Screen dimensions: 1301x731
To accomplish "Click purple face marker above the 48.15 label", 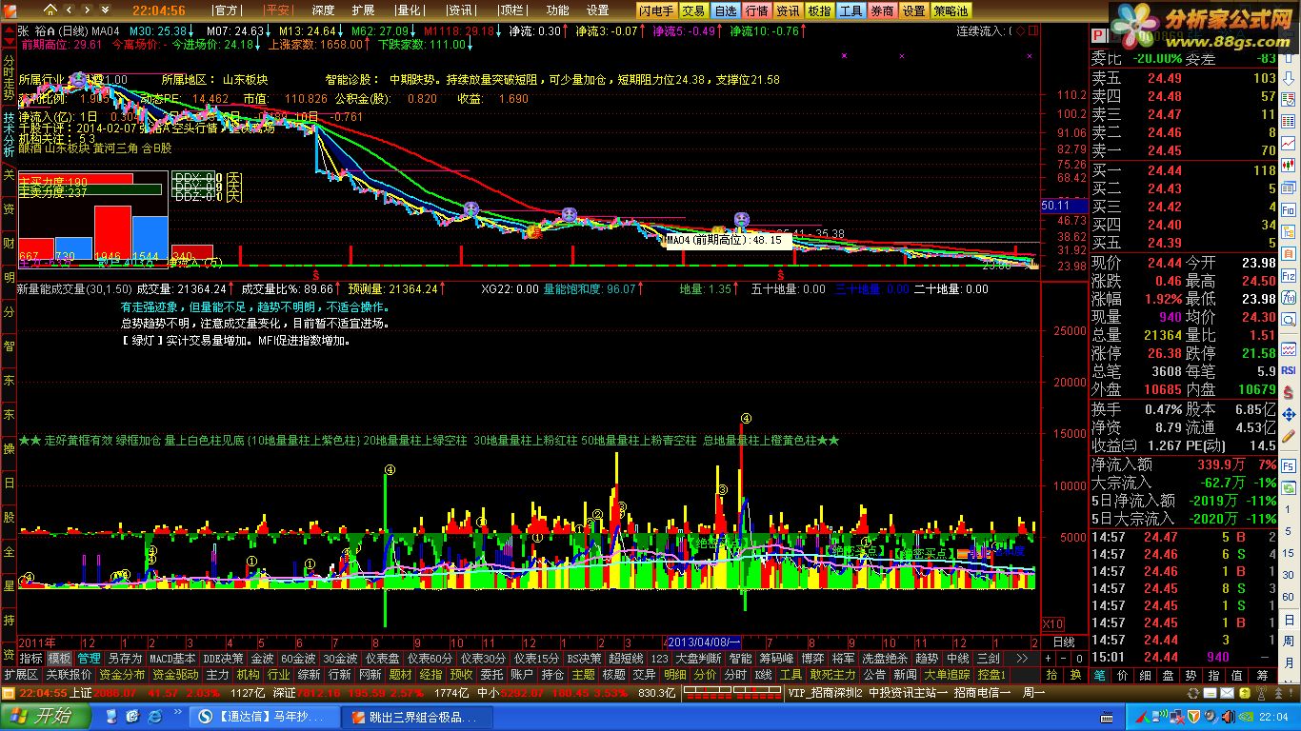I will (740, 220).
